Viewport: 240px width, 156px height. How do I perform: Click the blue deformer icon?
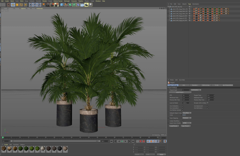point(78,5)
